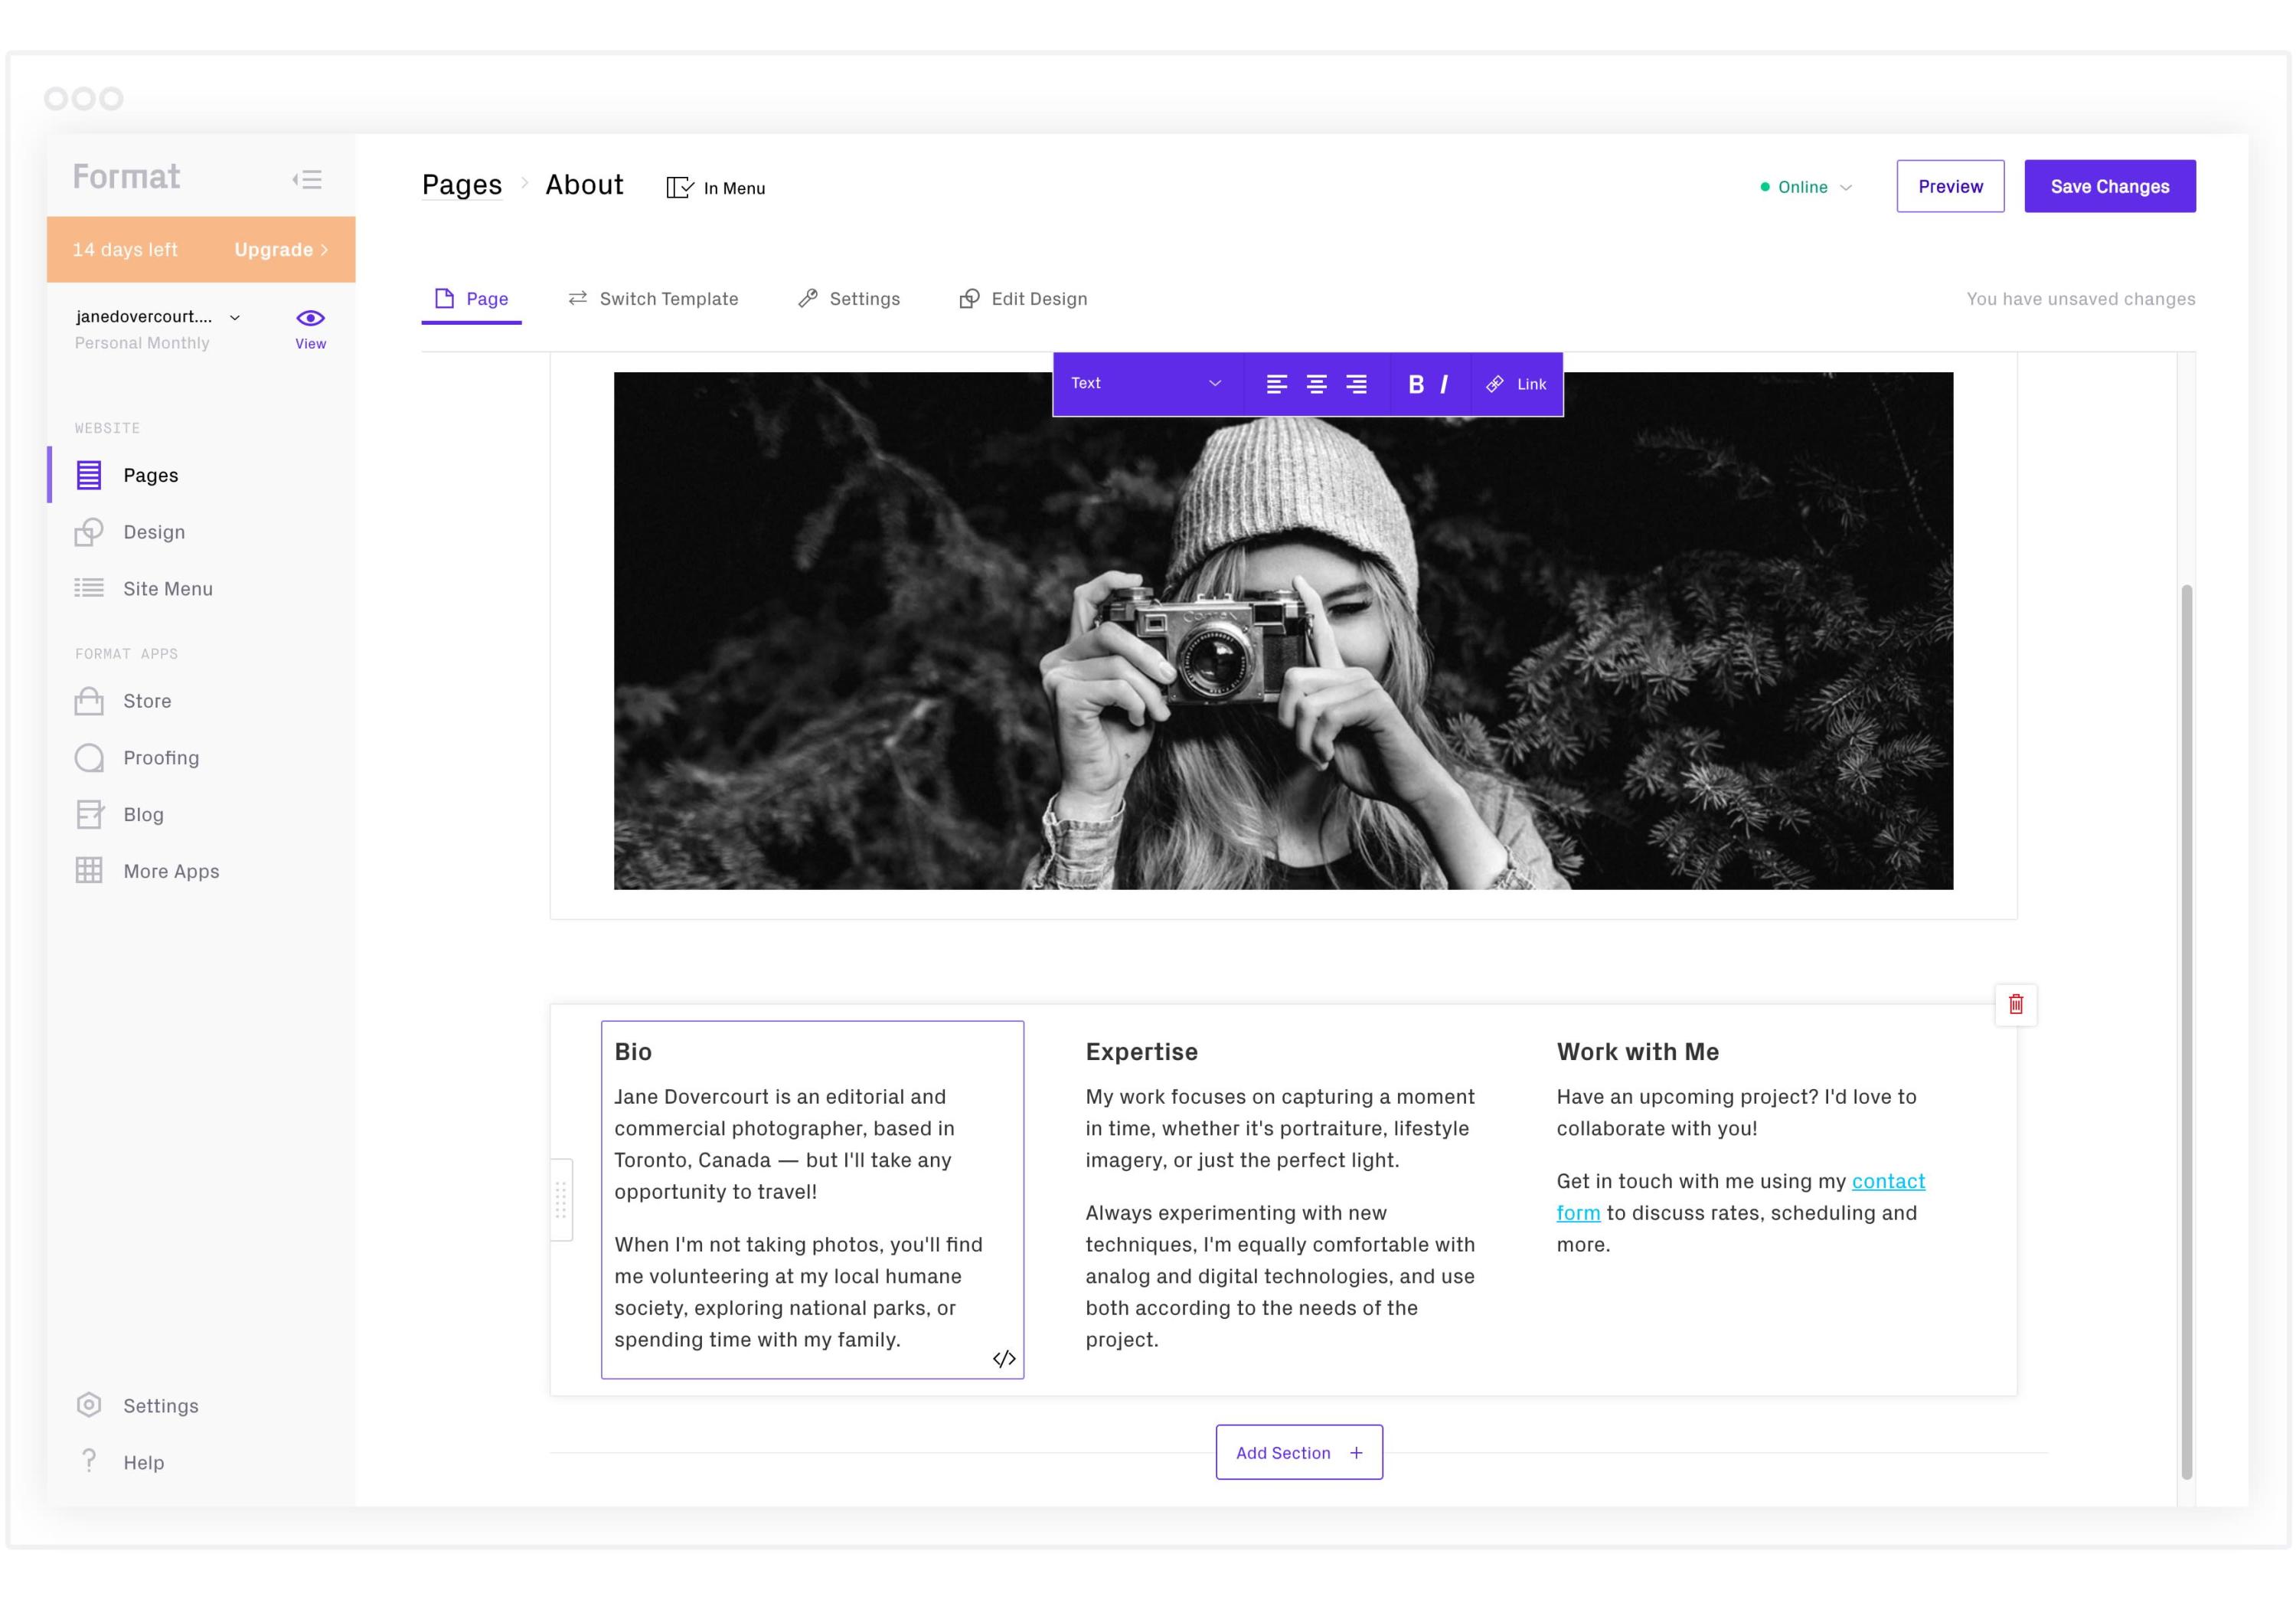The image size is (2296, 1600).
Task: Click the Save Changes button
Action: point(2111,185)
